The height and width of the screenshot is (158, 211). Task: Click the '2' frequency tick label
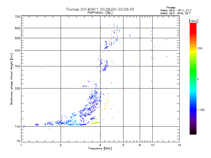pyautogui.click(x=61, y=145)
